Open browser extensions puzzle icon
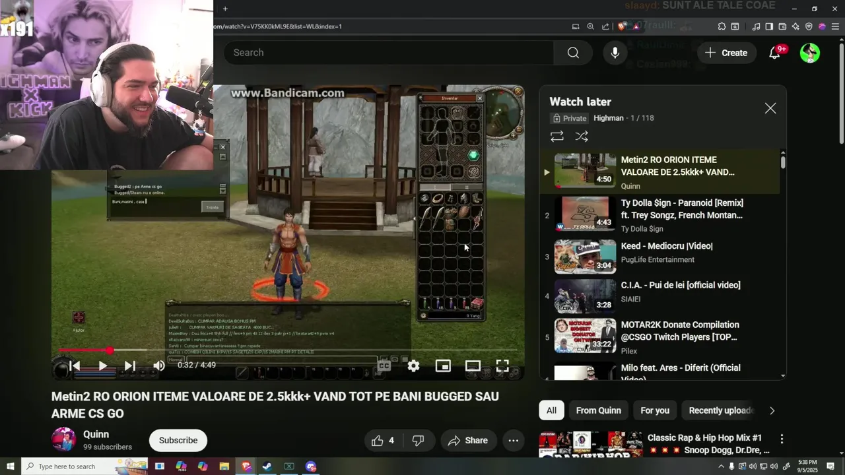This screenshot has width=845, height=475. pyautogui.click(x=722, y=26)
